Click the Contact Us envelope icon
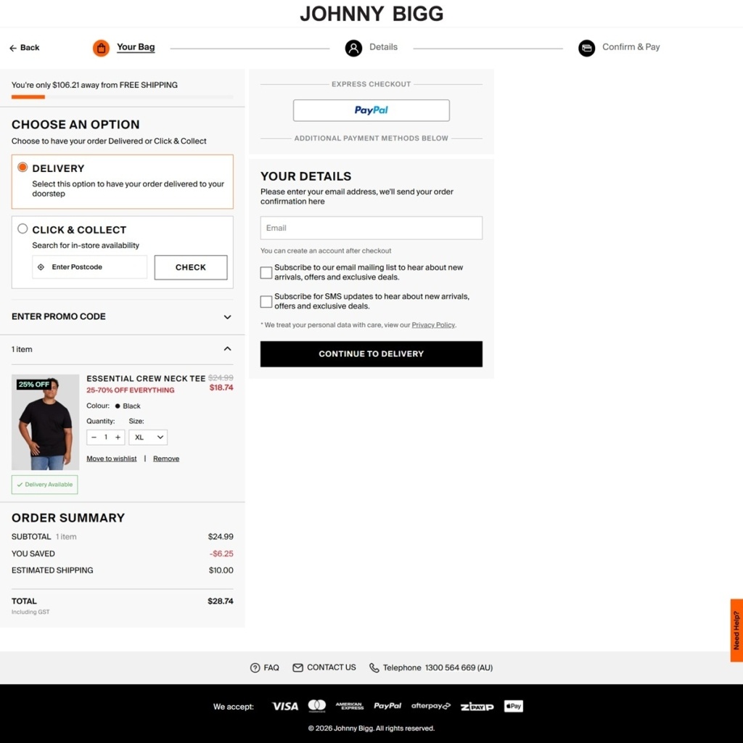This screenshot has height=743, width=743. click(x=297, y=668)
